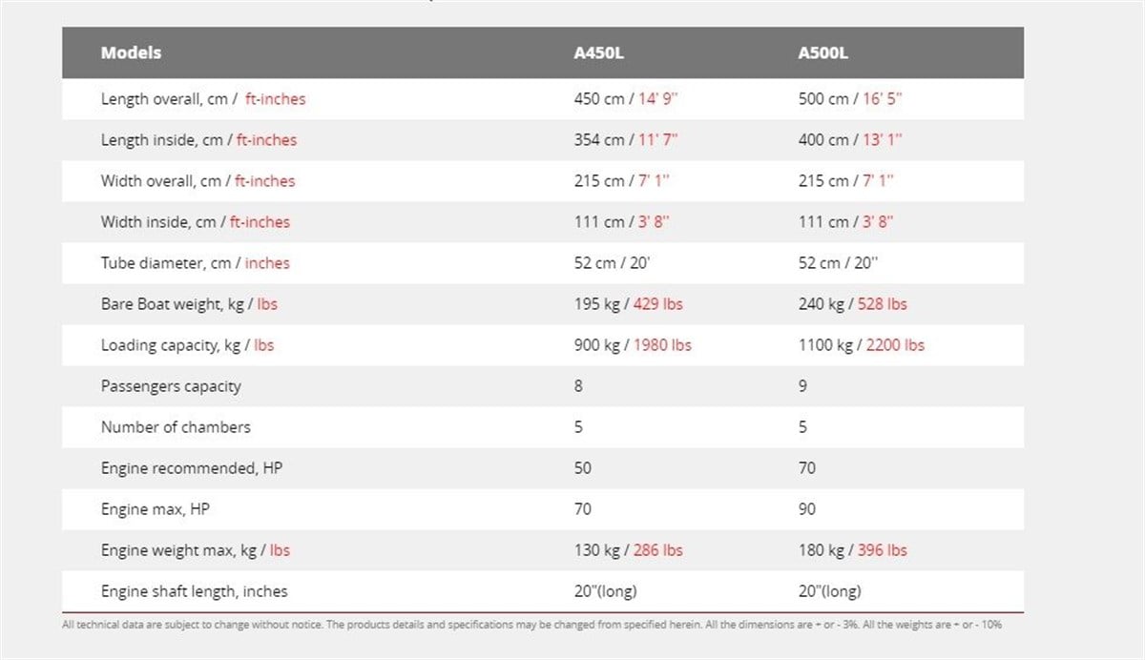Click the Passengers capacity row label

(x=171, y=386)
